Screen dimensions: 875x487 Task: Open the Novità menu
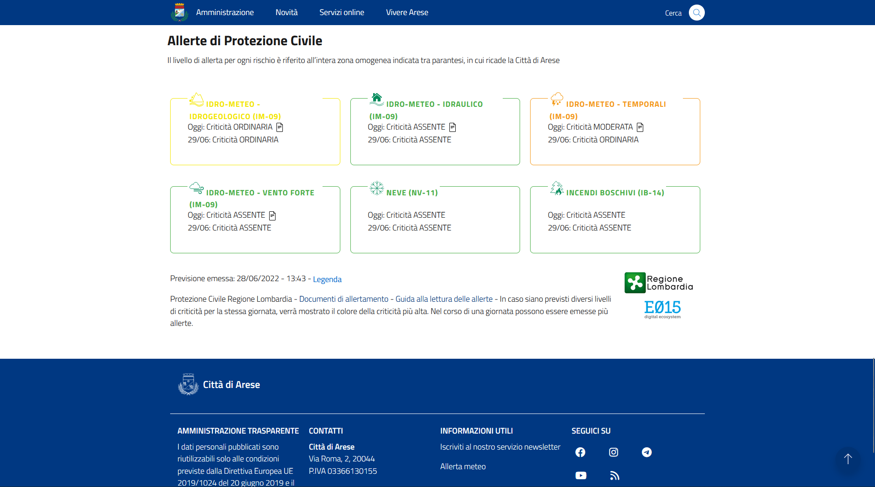286,12
